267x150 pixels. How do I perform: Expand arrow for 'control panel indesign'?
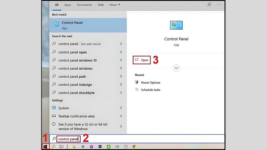[121, 85]
